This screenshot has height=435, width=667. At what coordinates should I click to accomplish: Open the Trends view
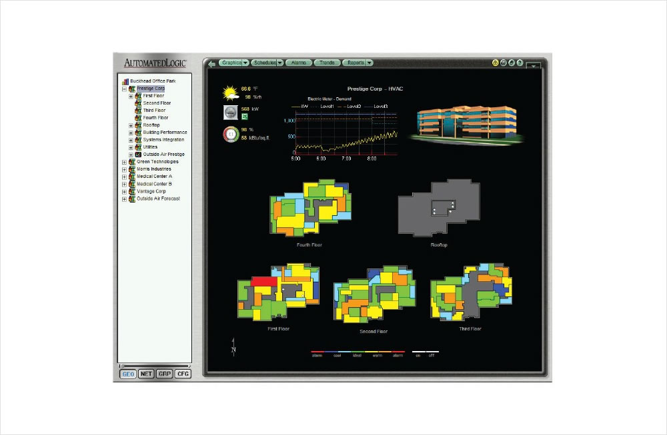[327, 63]
